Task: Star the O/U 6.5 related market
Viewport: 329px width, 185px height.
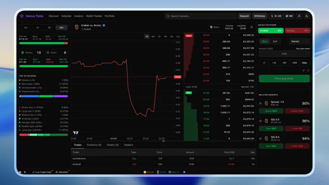Action: pyautogui.click(x=260, y=139)
